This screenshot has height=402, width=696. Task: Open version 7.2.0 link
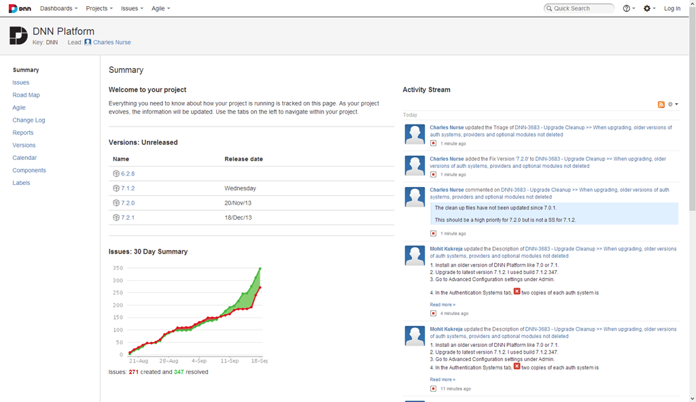pyautogui.click(x=128, y=203)
